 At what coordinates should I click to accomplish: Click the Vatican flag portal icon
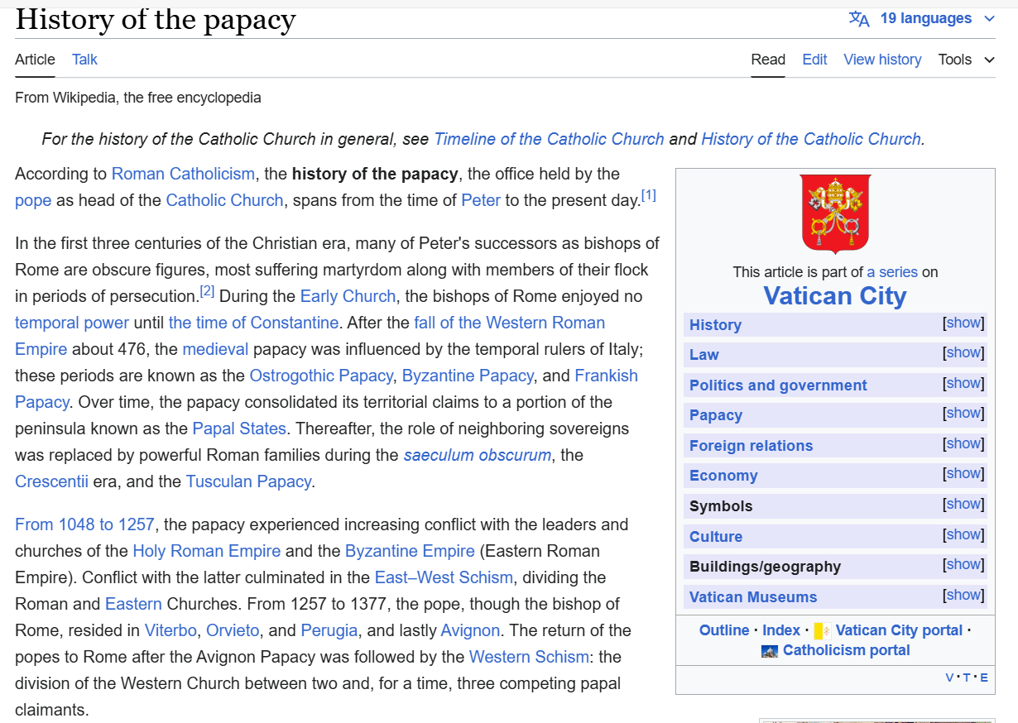tap(822, 630)
